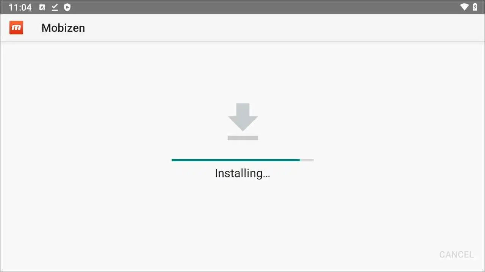Image resolution: width=485 pixels, height=272 pixels.
Task: Click the teal filled portion of progress bar
Action: point(236,160)
